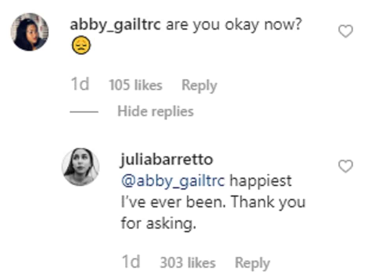Click the 1d timestamp on juliabarretto's reply
367x276 pixels.
coord(131,262)
